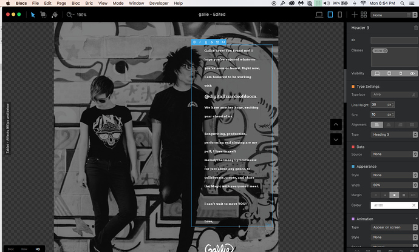419x252 pixels.
Task: Toggle desktop visibility for this element
Action: pyautogui.click(x=376, y=73)
